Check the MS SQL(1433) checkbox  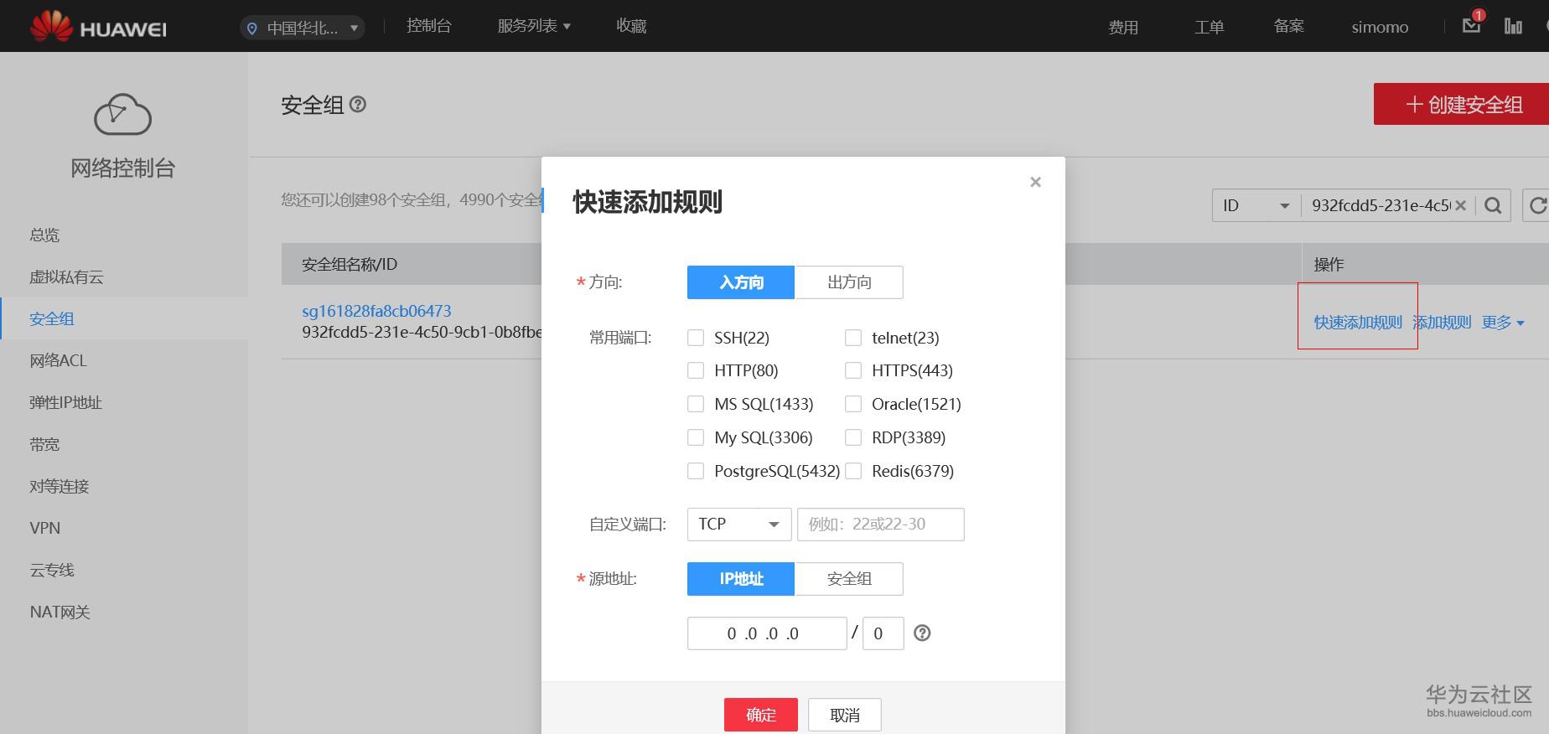696,404
